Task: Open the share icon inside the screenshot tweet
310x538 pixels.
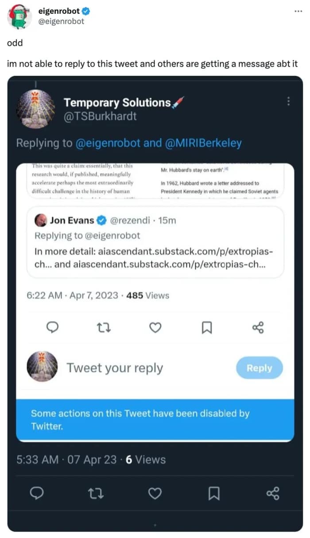Action: (x=257, y=327)
